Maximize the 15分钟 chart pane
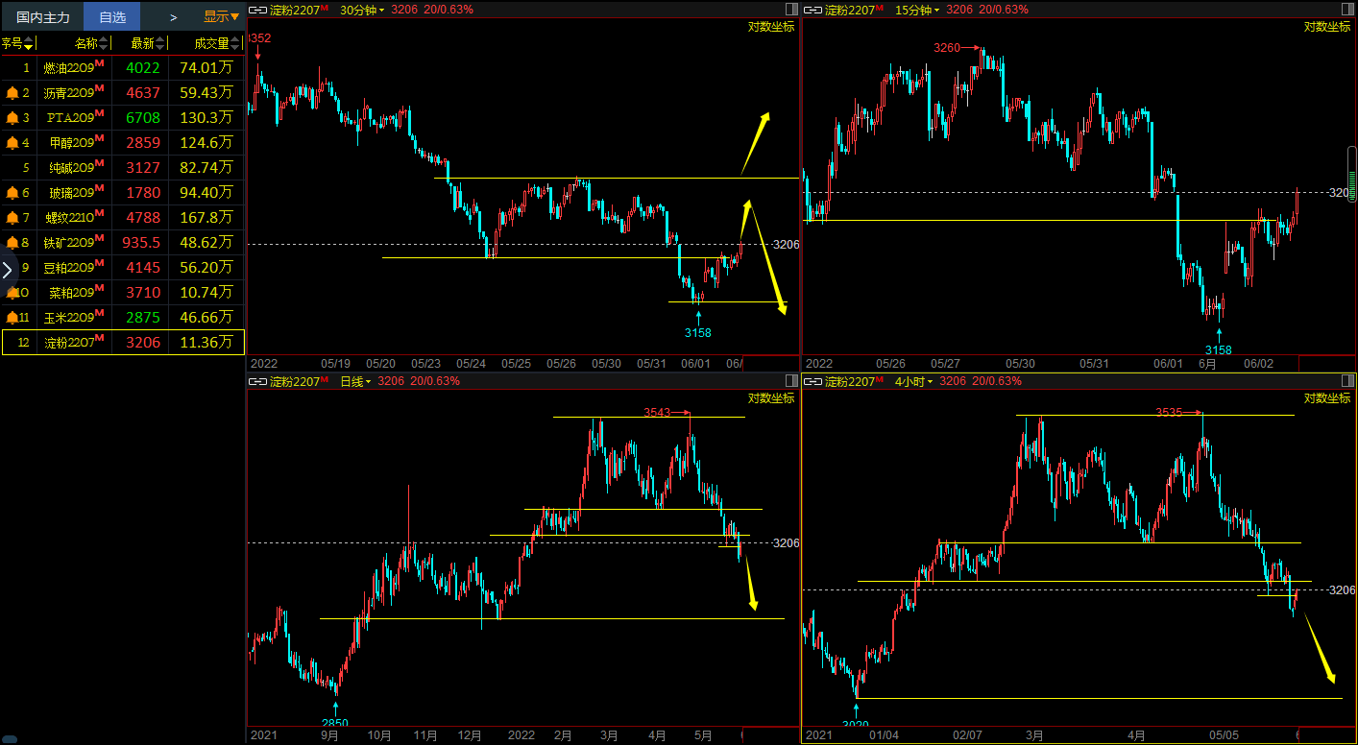 click(1346, 10)
